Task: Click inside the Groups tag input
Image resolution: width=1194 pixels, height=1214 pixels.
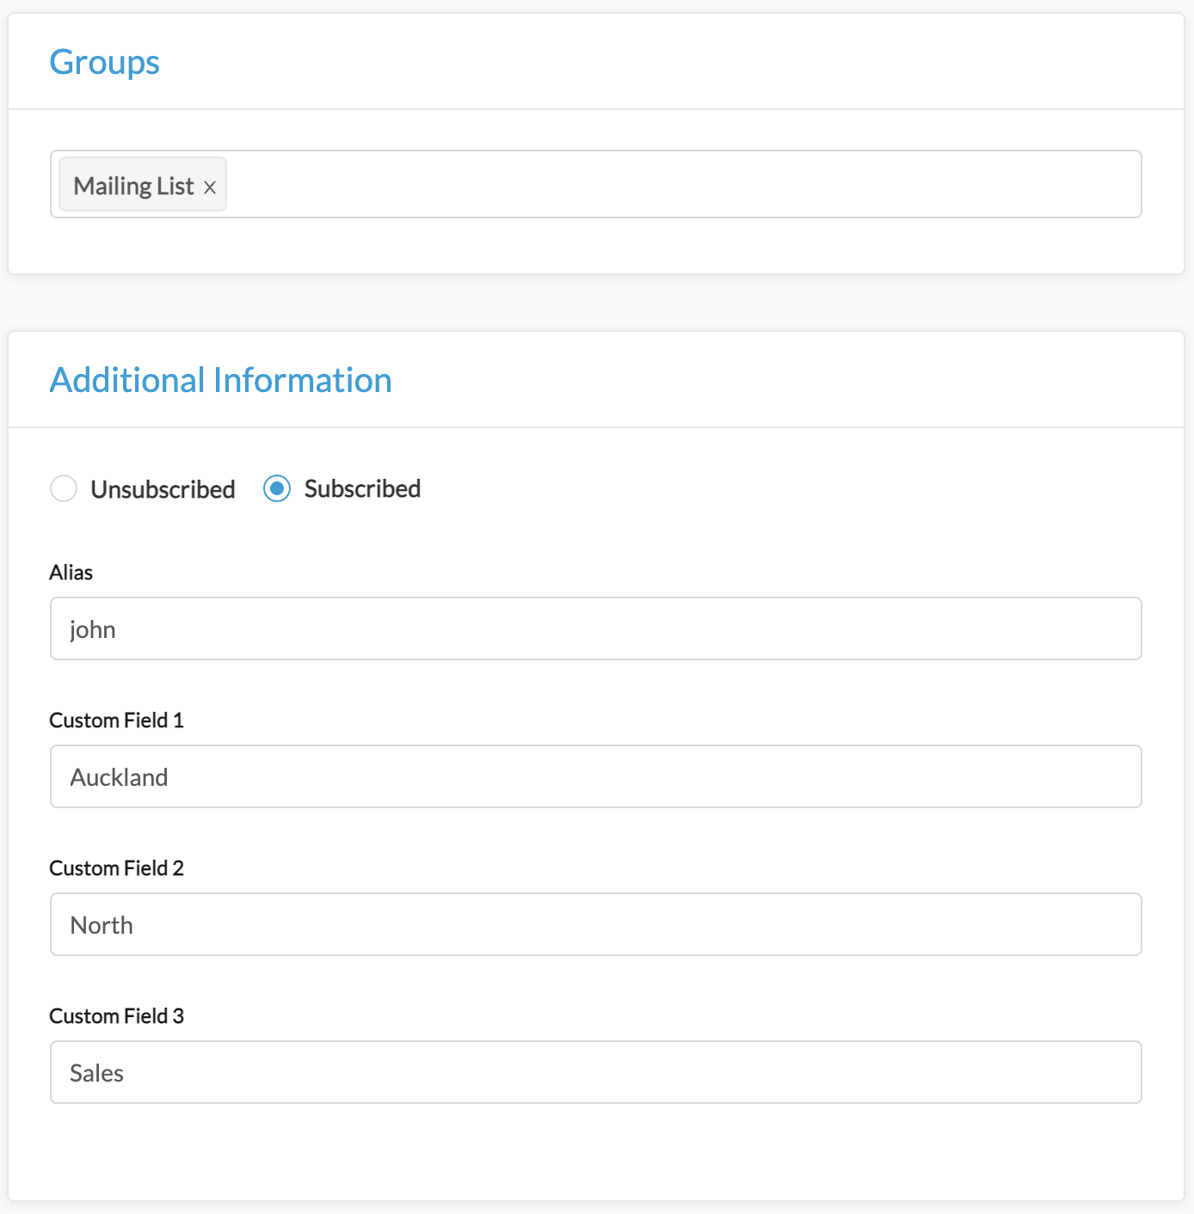Action: (602, 184)
